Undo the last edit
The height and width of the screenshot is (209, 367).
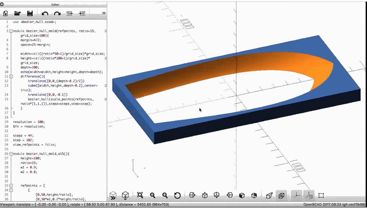pos(45,13)
